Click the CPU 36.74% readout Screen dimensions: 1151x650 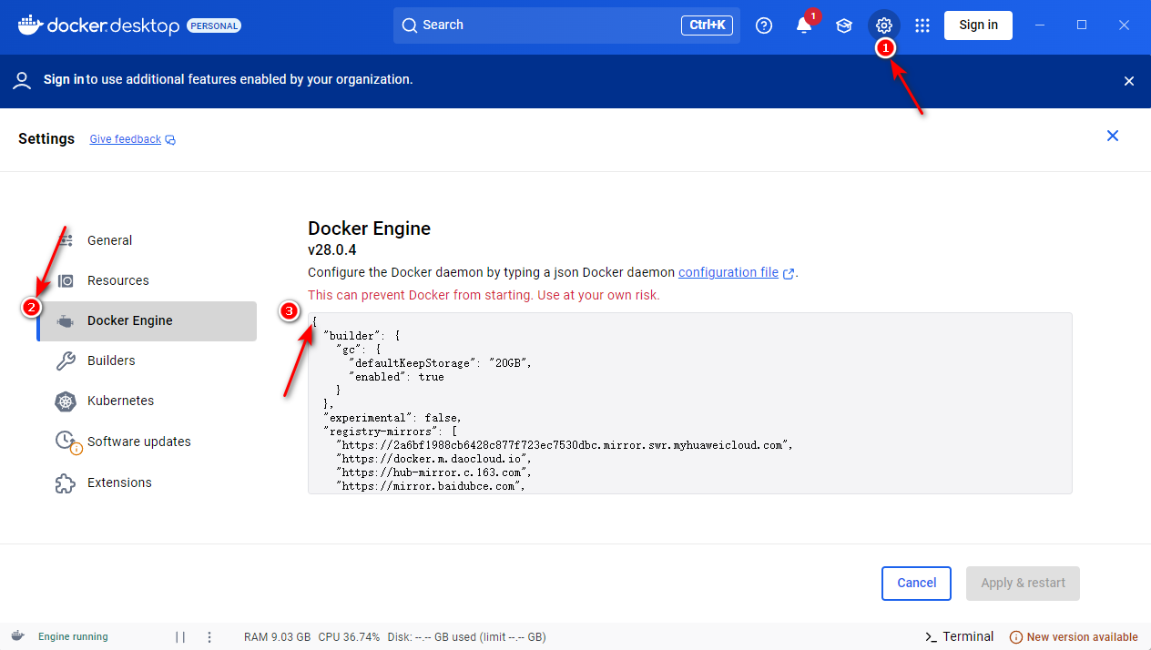[x=349, y=637]
